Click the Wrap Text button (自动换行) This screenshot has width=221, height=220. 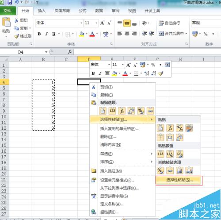pyautogui.click(x=169, y=23)
